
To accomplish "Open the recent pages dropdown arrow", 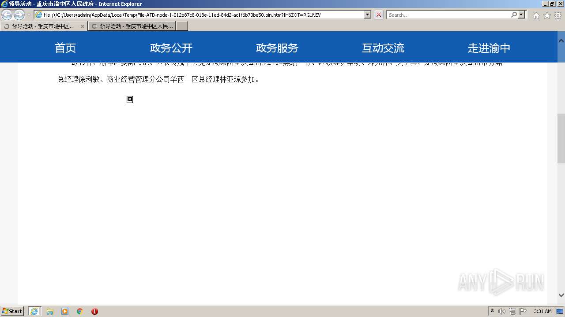I will [x=29, y=15].
